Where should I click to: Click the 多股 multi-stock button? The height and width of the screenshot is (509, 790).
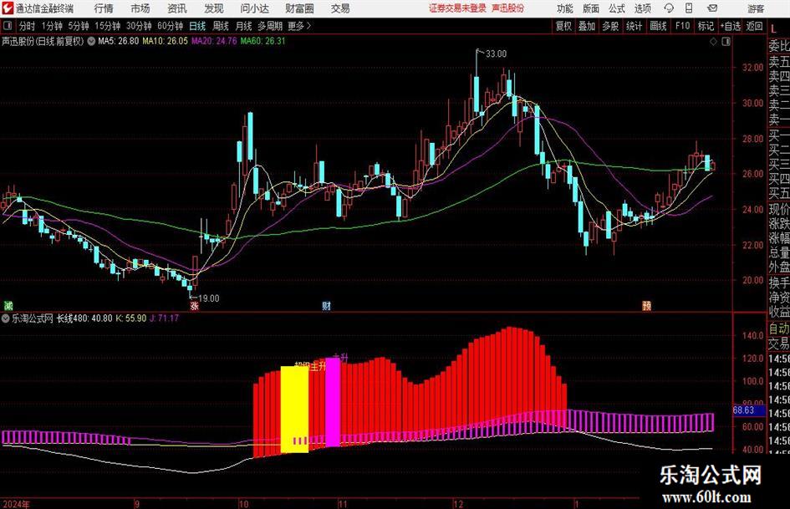610,26
